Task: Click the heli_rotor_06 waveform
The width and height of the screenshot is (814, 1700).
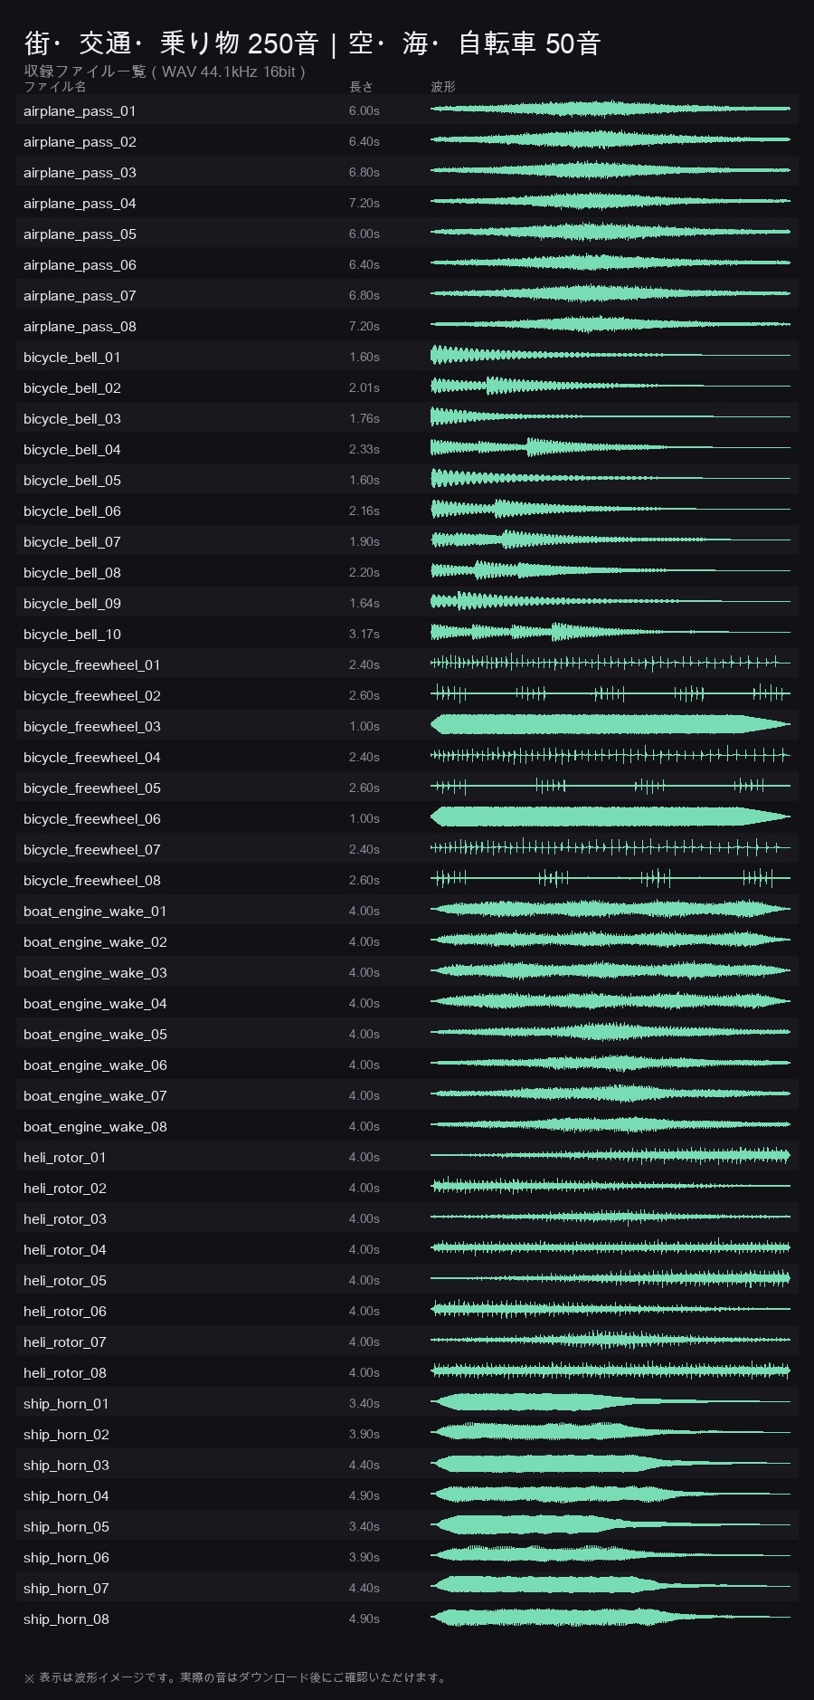Action: click(x=610, y=1309)
